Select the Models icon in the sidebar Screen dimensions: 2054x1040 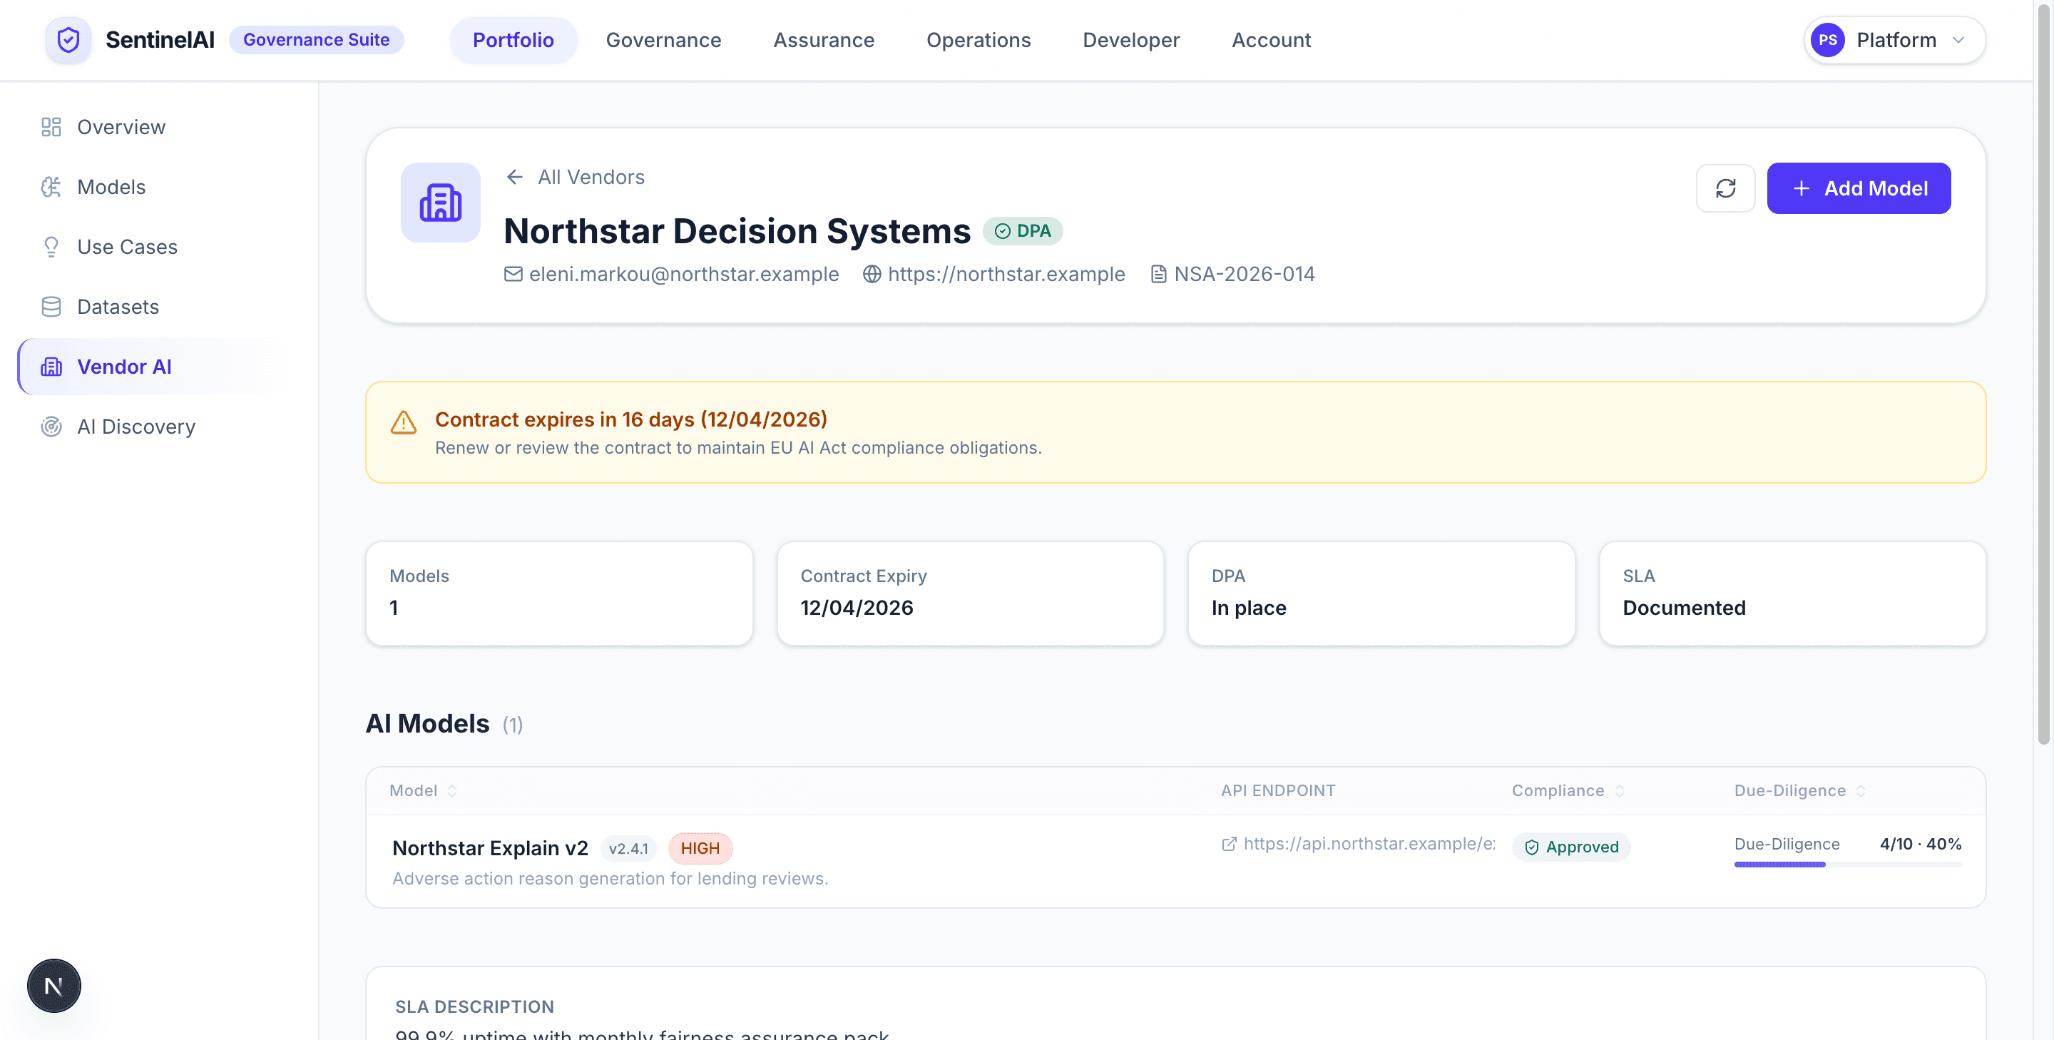tap(51, 186)
